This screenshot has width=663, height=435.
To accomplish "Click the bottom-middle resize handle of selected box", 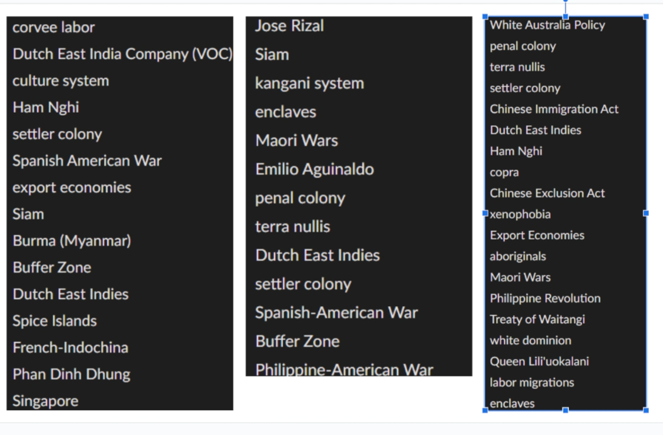I will tap(566, 410).
